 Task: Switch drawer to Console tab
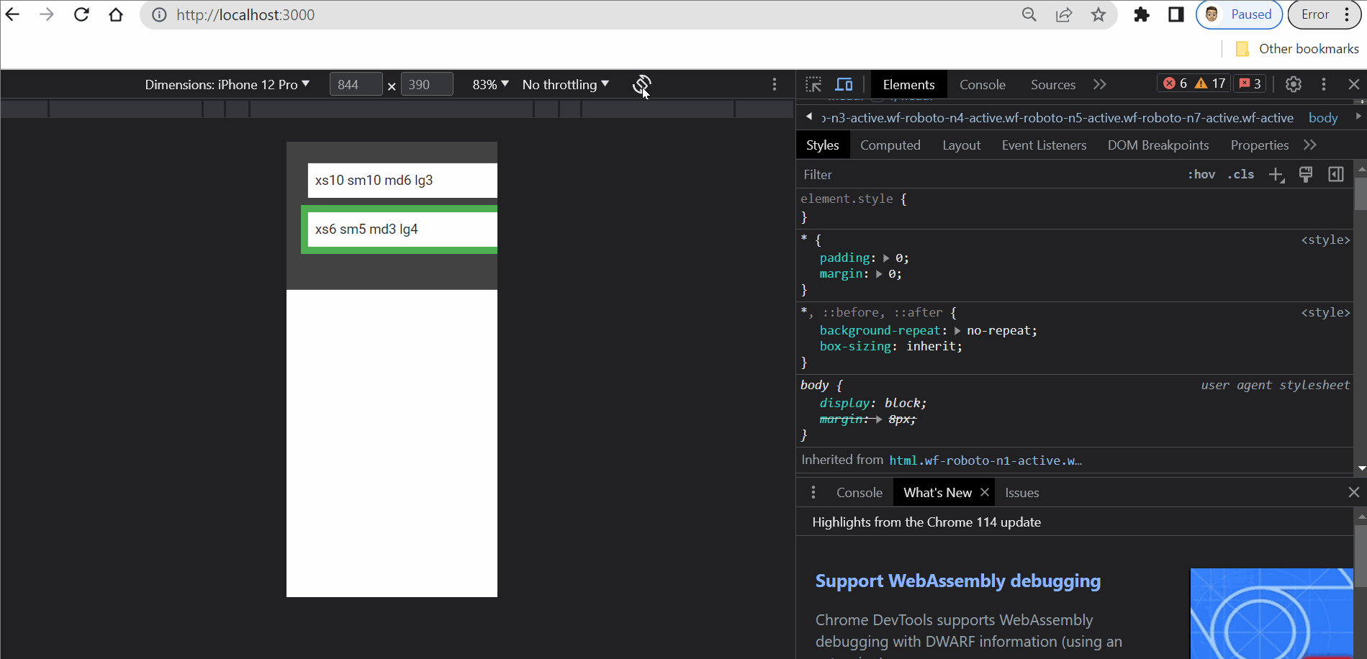click(859, 493)
